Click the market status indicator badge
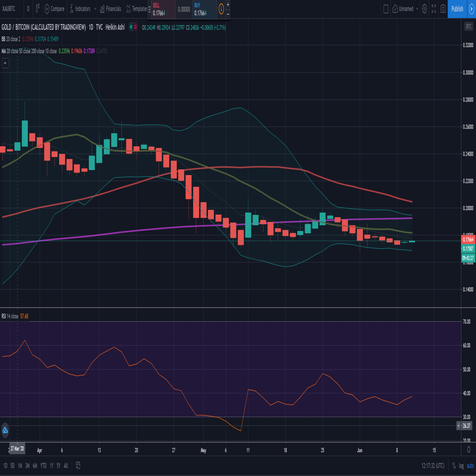This screenshot has height=476, width=476. pos(133,27)
